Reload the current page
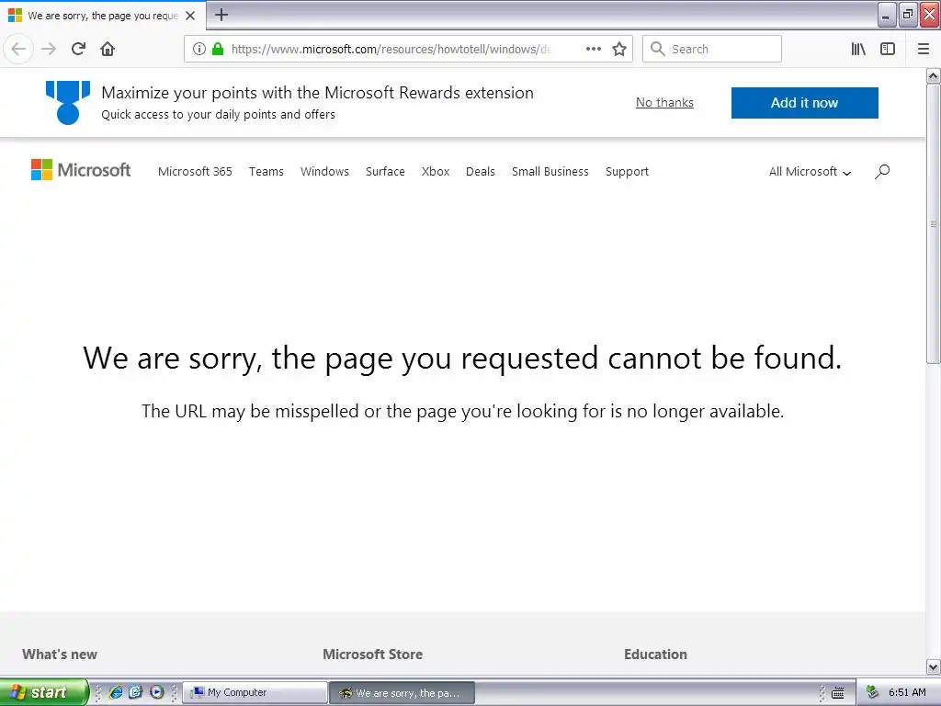The width and height of the screenshot is (941, 706). 78,49
